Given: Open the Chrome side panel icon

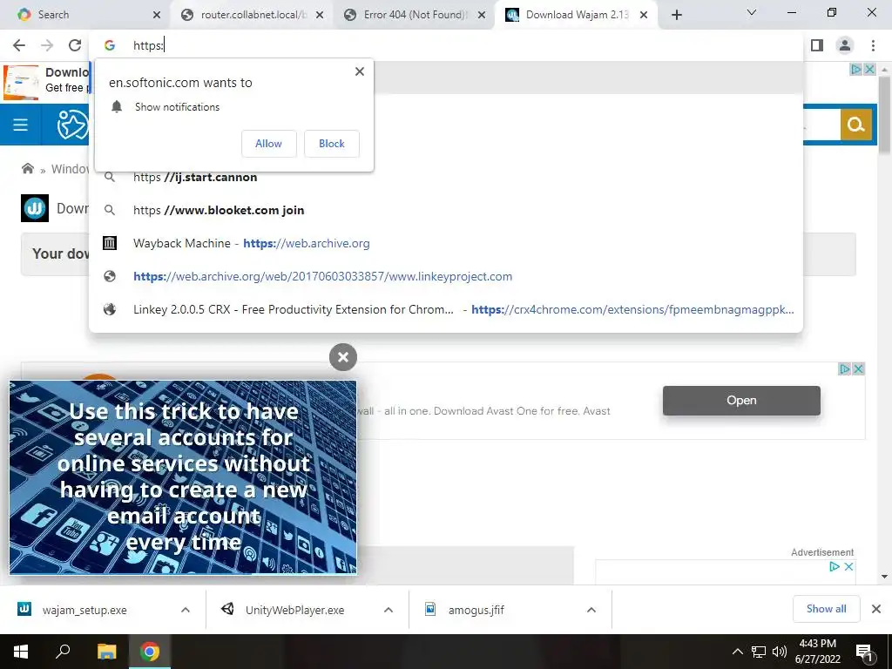Looking at the screenshot, I should click(817, 45).
